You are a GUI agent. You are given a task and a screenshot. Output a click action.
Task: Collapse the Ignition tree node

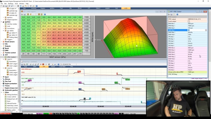(1, 22)
